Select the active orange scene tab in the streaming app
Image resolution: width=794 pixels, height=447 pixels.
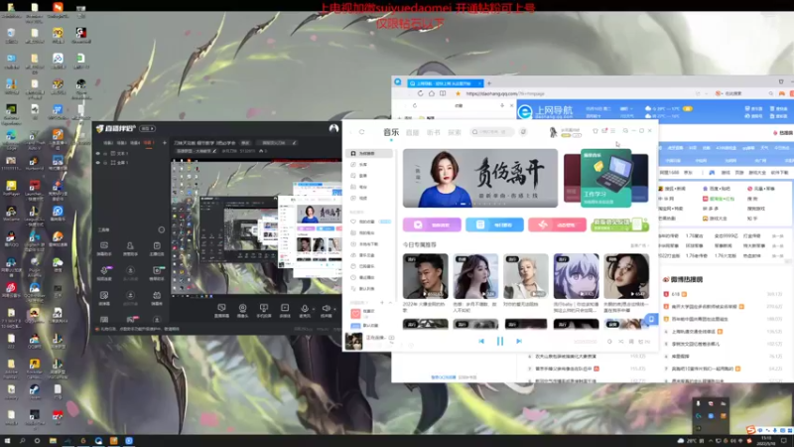[149, 143]
